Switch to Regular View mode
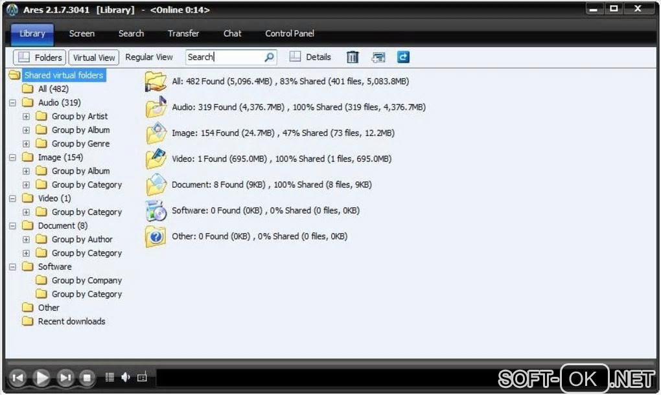The height and width of the screenshot is (395, 661). [149, 57]
